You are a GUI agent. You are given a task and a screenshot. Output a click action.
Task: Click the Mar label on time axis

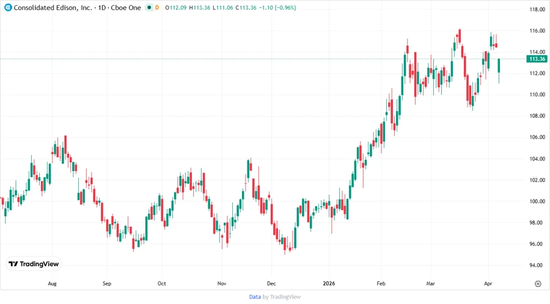coord(430,284)
